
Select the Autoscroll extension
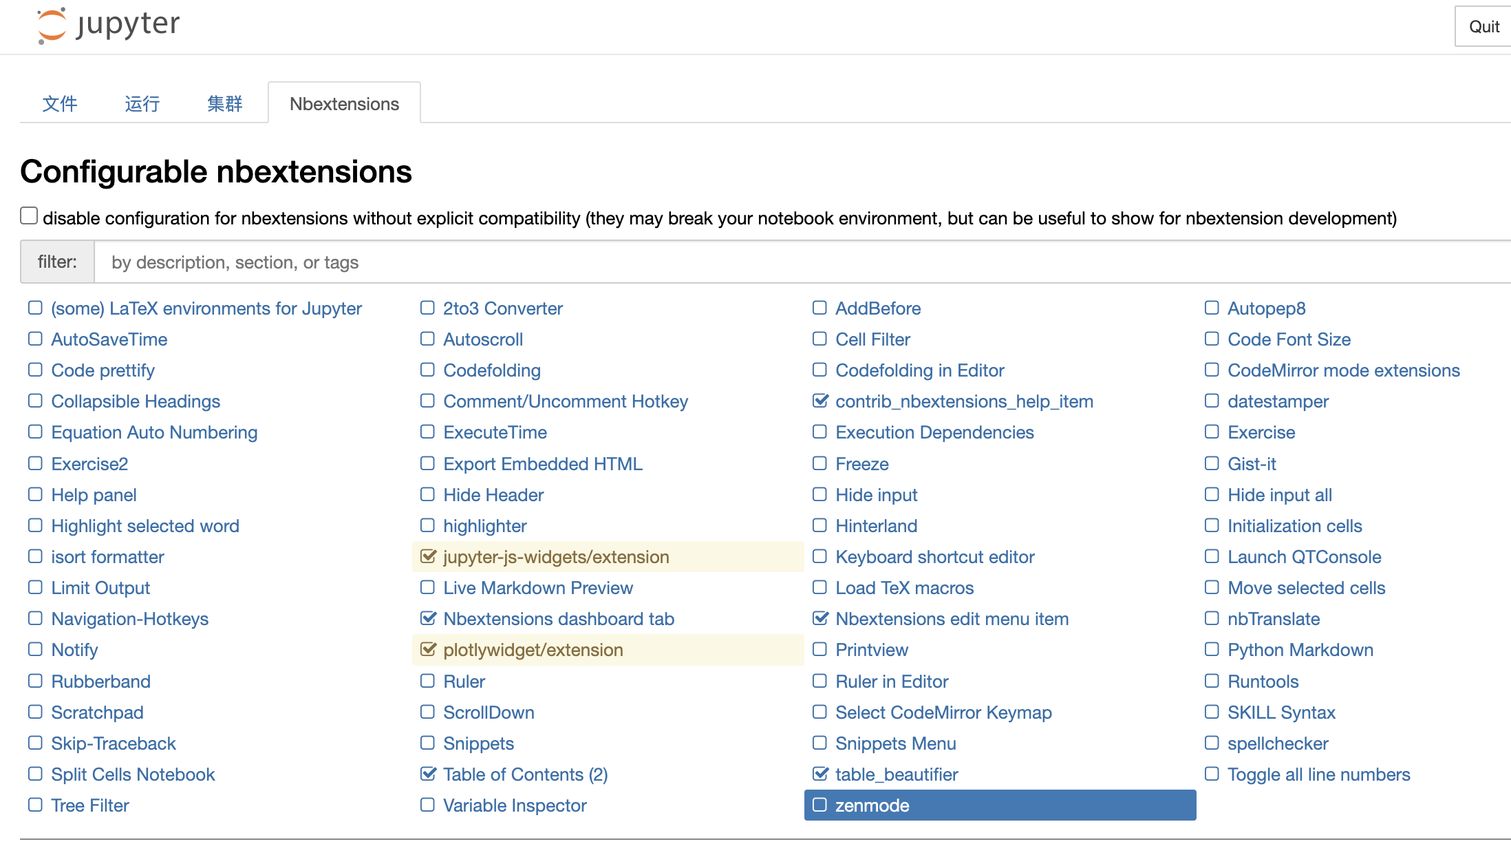483,339
